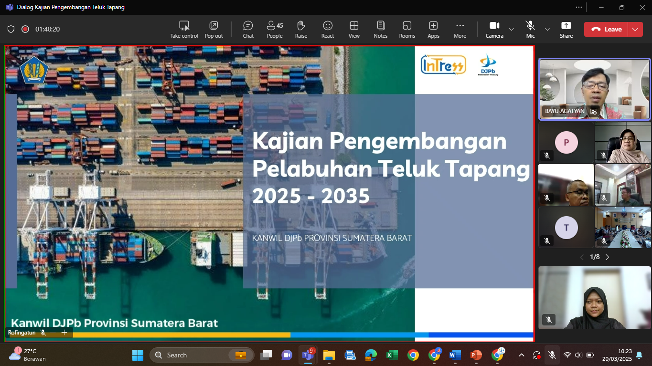The height and width of the screenshot is (366, 652).
Task: Select the participant tile with letter T
Action: (566, 227)
